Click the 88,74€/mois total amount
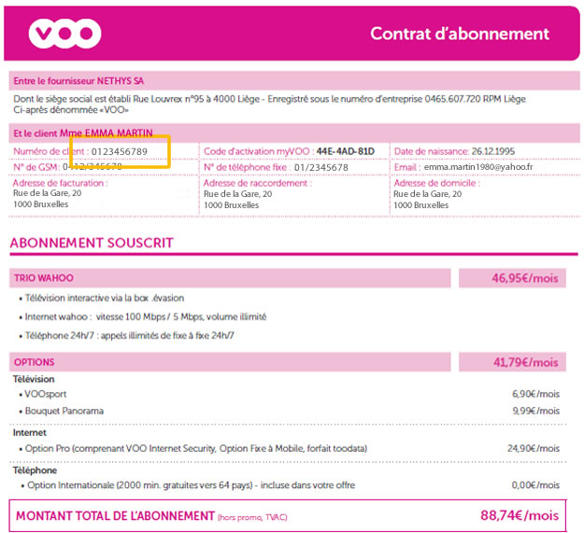 pyautogui.click(x=520, y=515)
